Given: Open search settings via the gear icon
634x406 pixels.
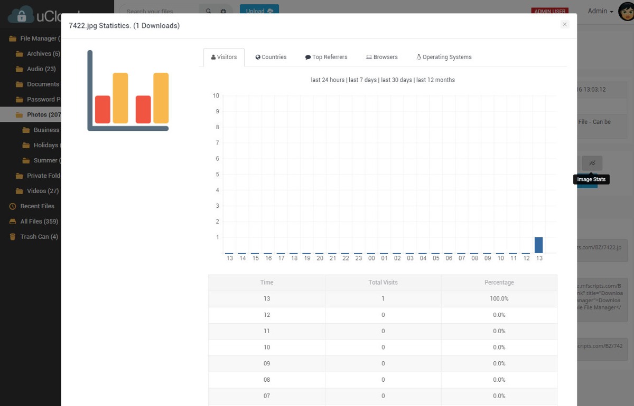Looking at the screenshot, I should tap(223, 11).
